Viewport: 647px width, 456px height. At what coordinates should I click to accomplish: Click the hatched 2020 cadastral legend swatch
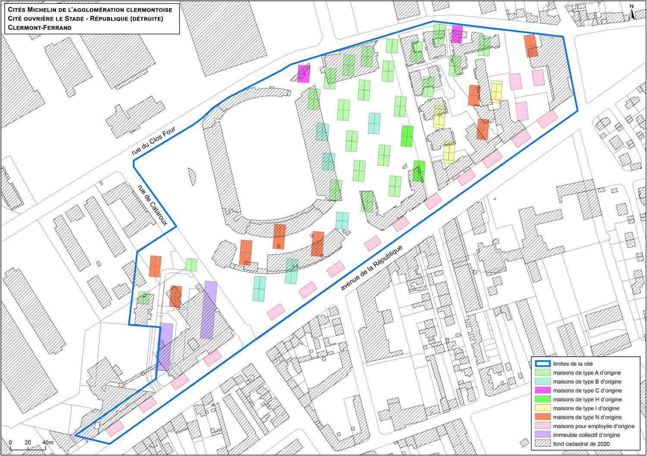(542, 444)
